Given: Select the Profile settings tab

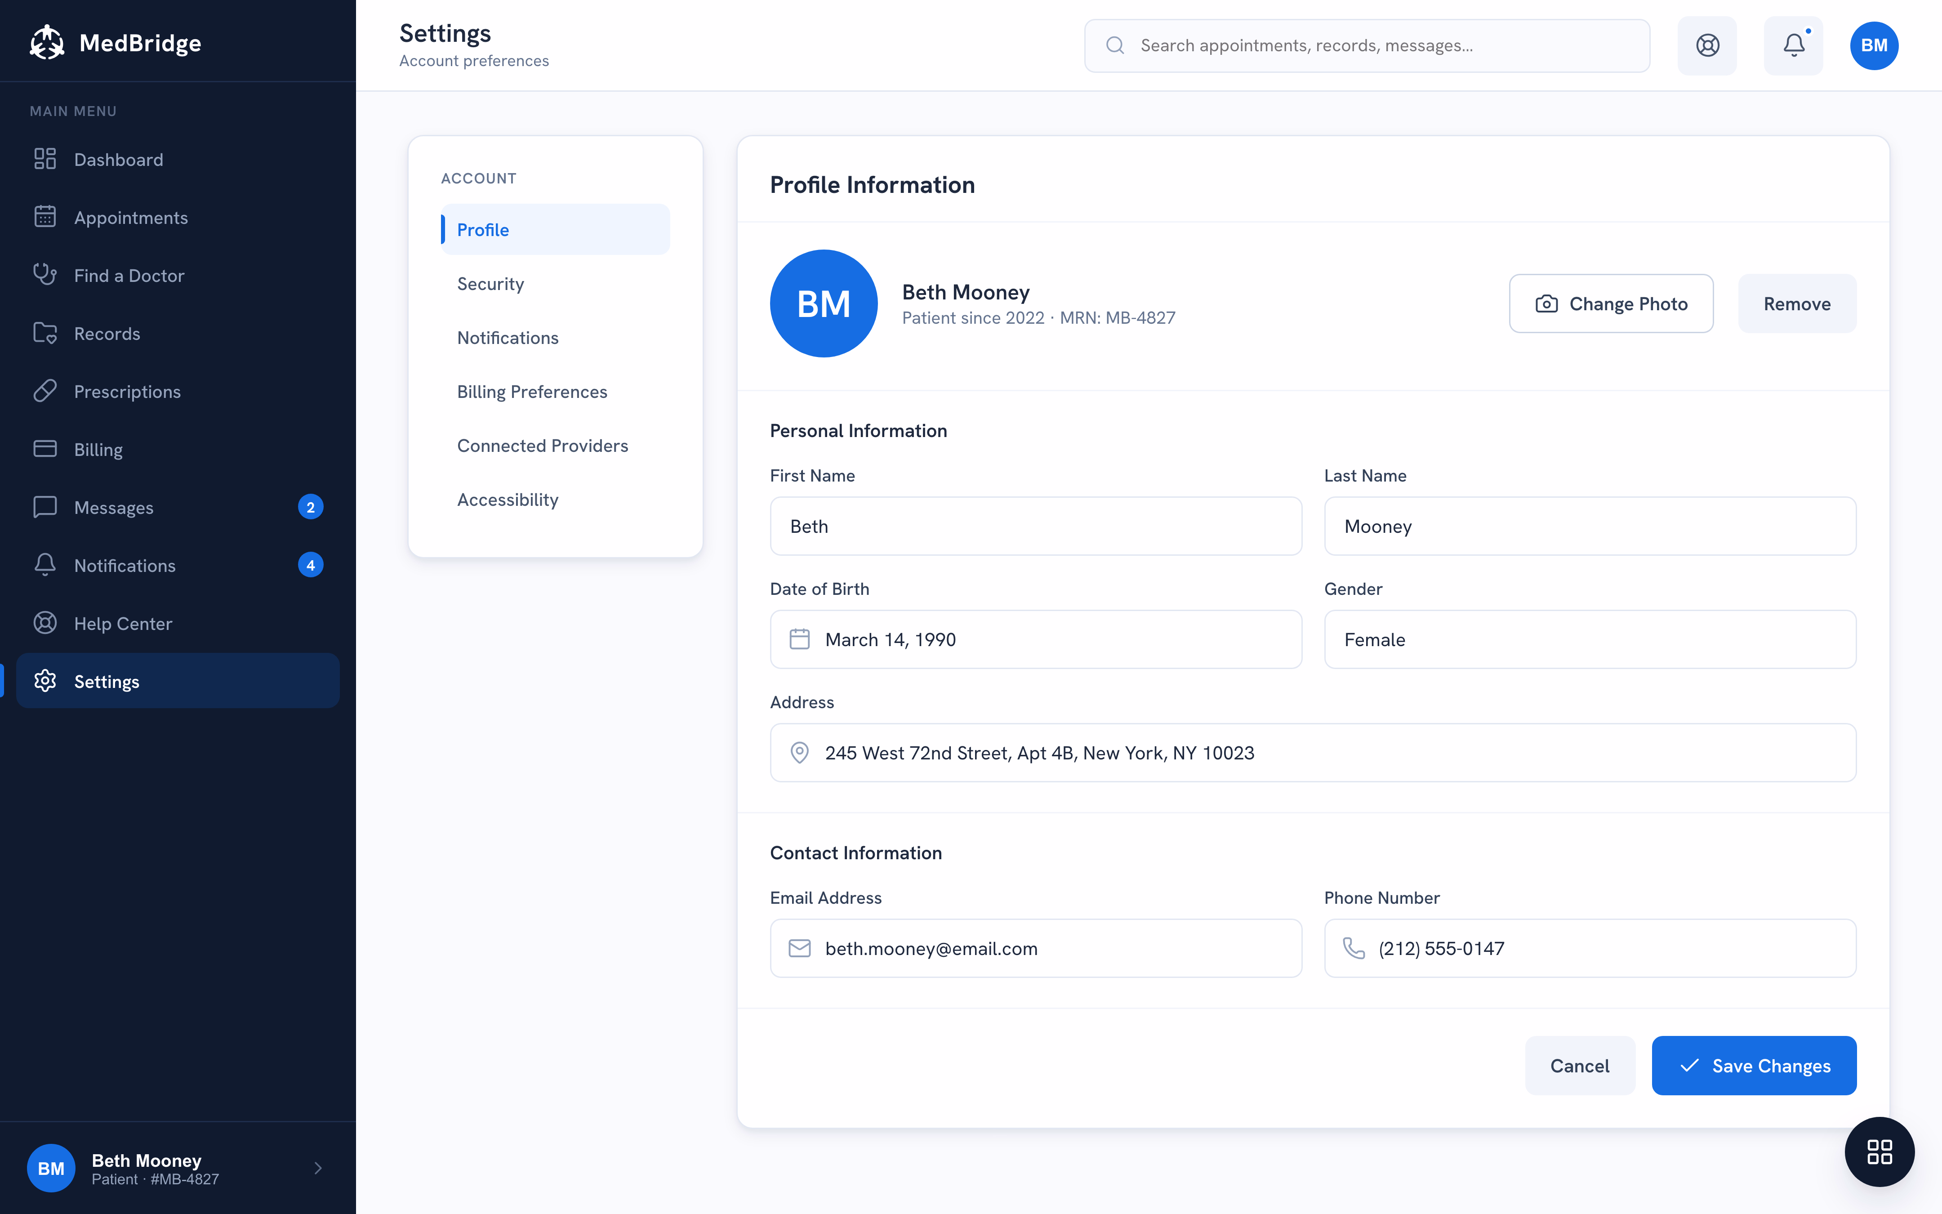Looking at the screenshot, I should 555,230.
